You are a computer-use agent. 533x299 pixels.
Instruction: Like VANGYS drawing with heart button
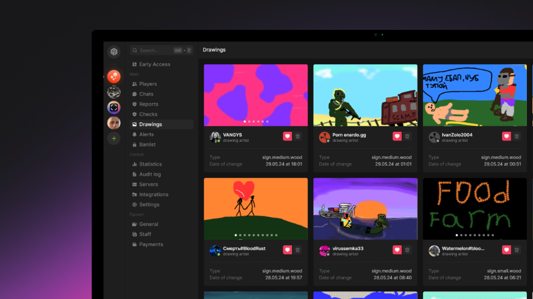pos(287,136)
